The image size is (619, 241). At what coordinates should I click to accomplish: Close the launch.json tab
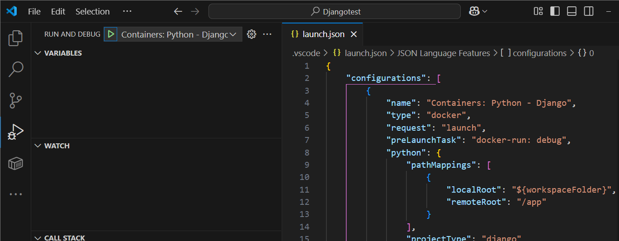tap(354, 34)
